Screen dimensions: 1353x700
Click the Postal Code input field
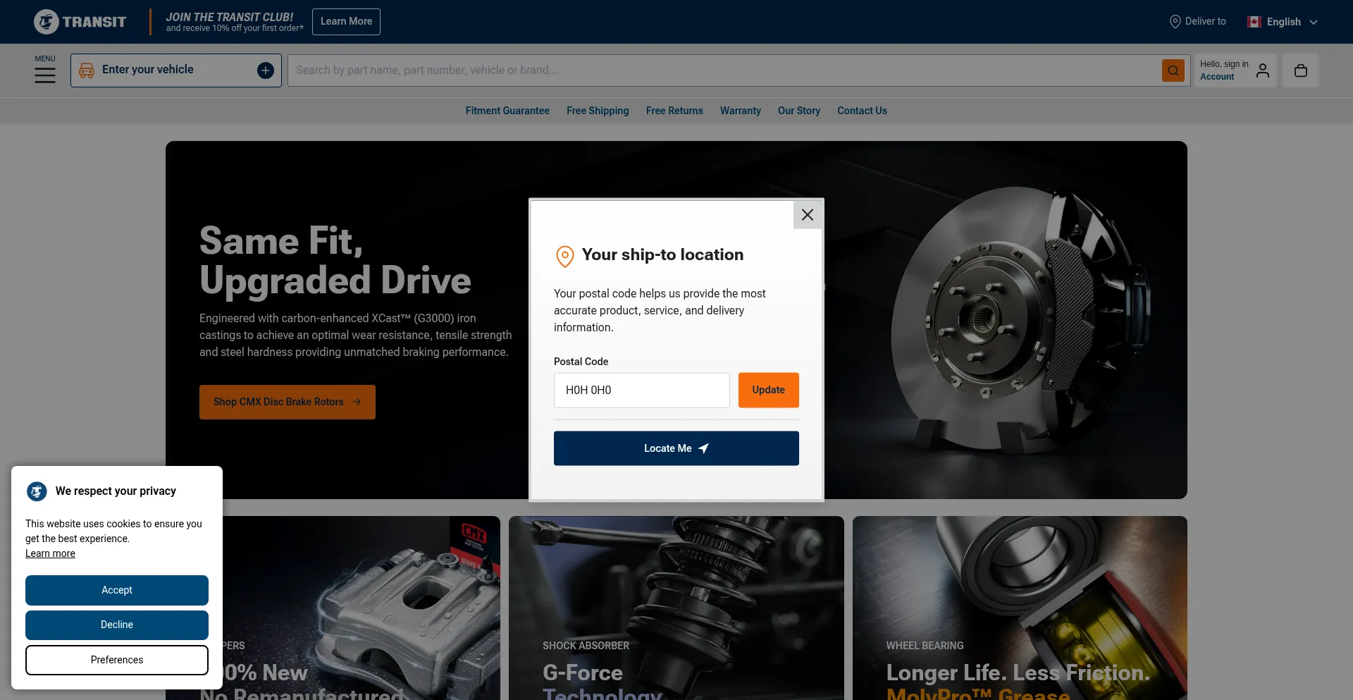[642, 390]
